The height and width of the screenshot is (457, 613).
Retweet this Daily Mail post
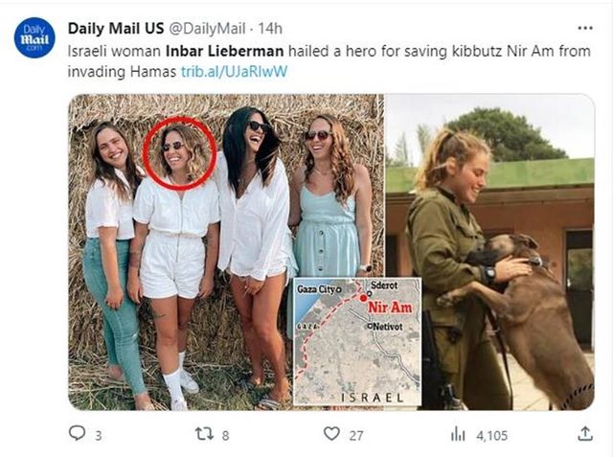pyautogui.click(x=203, y=434)
